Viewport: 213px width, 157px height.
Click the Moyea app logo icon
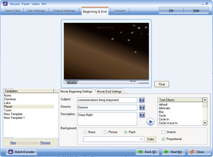click(x=5, y=3)
